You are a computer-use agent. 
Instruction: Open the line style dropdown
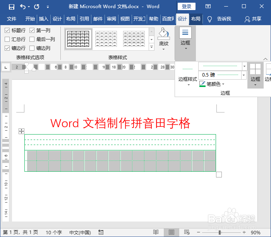244,66
